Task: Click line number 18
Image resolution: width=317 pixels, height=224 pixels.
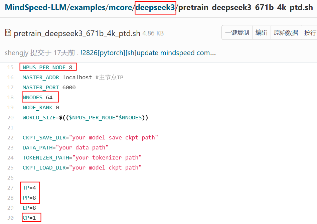Action: coord(10,98)
